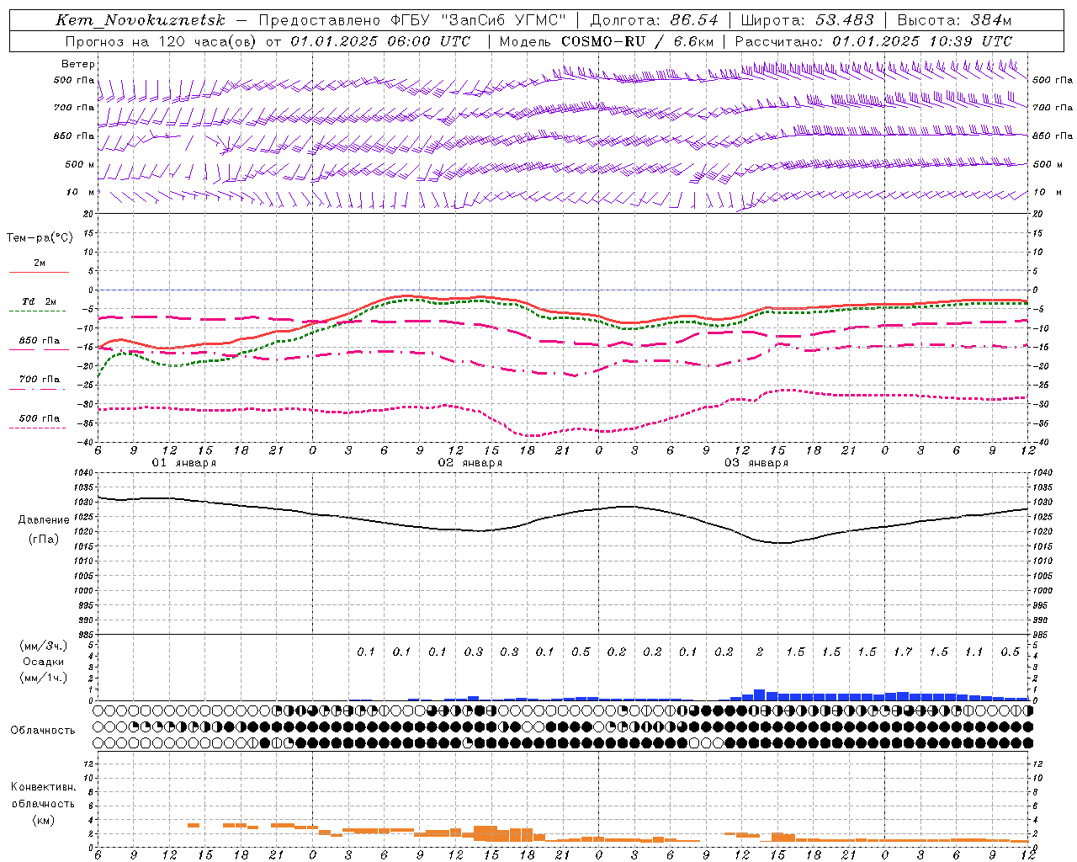Click the 700 гПа dash-dot legend line
Viewport: 1077px width, 862px height.
click(39, 389)
